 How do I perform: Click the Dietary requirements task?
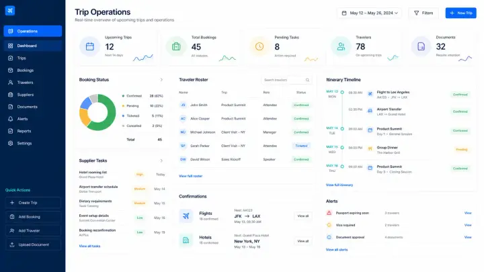click(122, 203)
